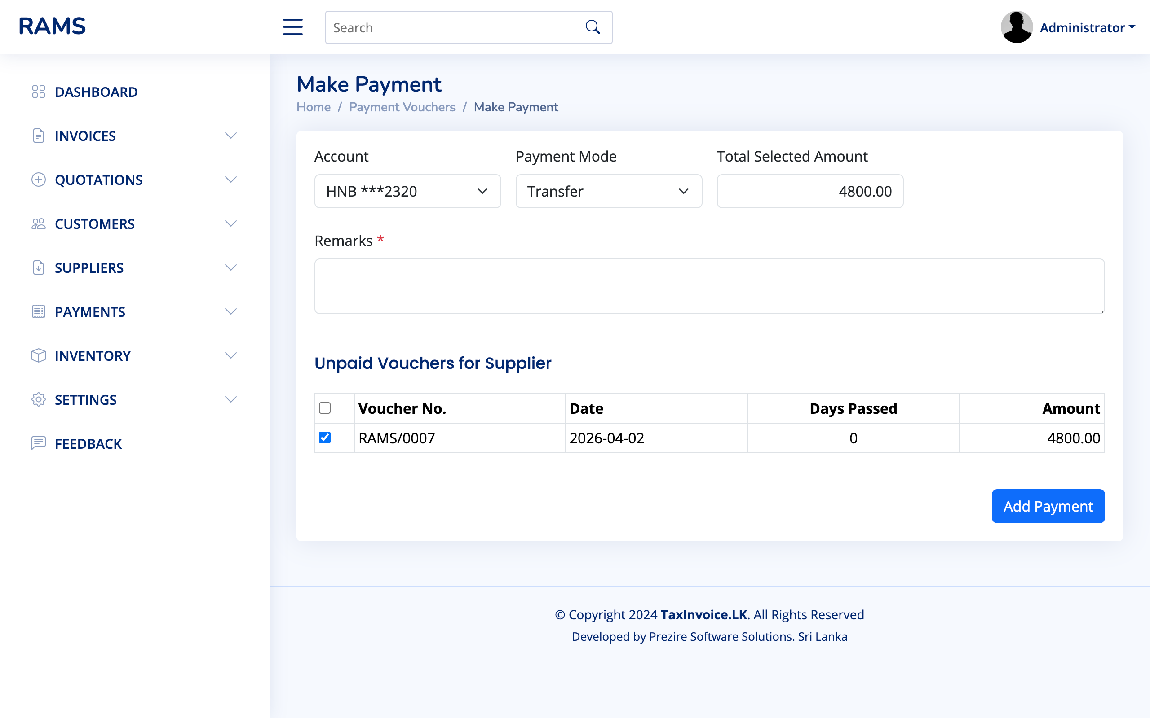1150x718 pixels.
Task: Uncheck the RAMS/0007 voucher checkbox
Action: point(325,438)
